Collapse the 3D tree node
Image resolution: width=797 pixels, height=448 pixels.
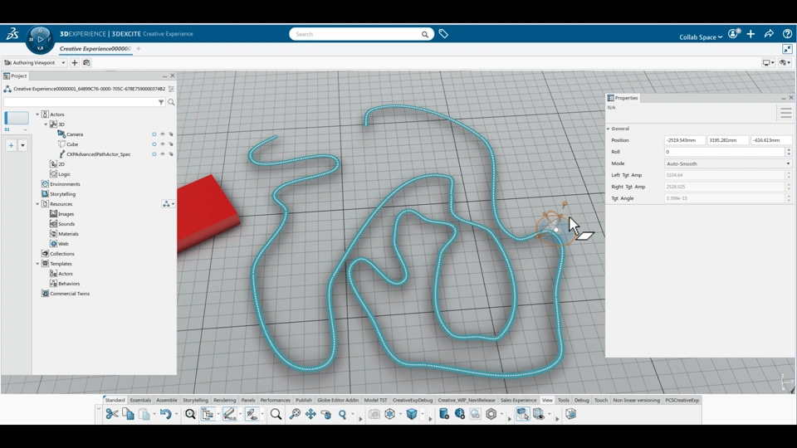[46, 124]
